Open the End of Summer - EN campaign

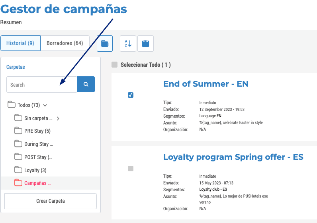[x=206, y=84]
